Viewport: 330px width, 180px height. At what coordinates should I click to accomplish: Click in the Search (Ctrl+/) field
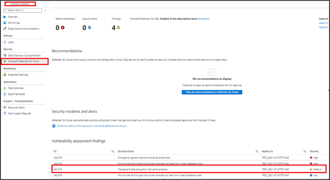pos(22,10)
